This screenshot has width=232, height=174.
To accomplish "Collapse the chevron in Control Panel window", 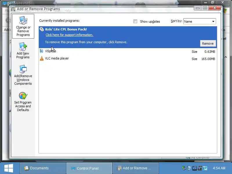I will click(x=226, y=57).
